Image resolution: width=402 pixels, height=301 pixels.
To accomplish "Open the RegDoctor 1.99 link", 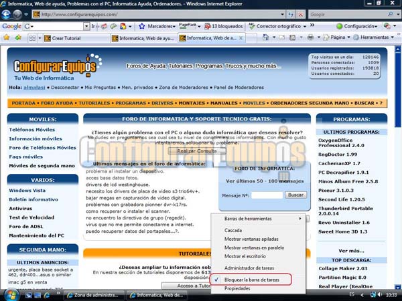I will [x=338, y=155].
